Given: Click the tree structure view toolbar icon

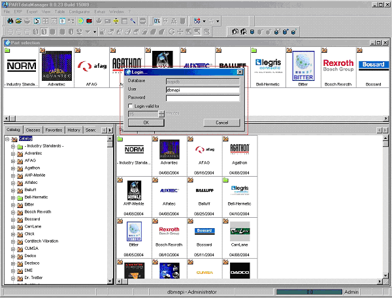Looking at the screenshot, I should tap(71, 21).
